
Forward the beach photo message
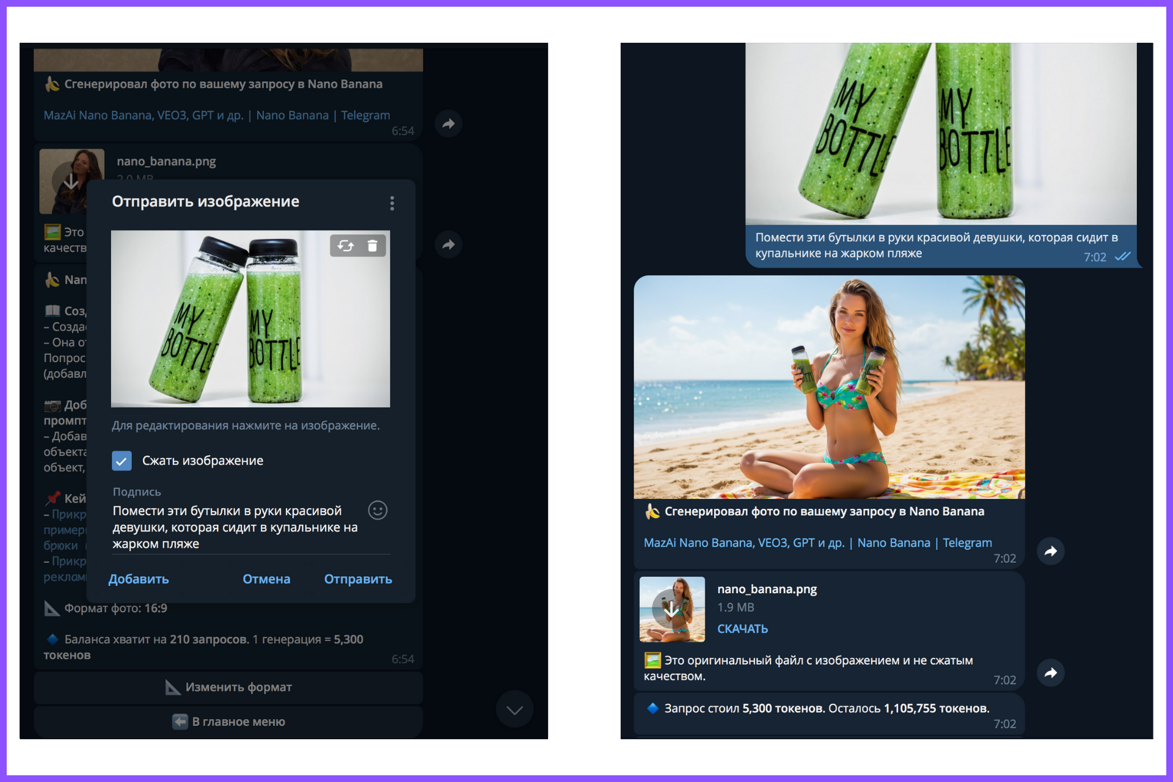click(x=1050, y=551)
